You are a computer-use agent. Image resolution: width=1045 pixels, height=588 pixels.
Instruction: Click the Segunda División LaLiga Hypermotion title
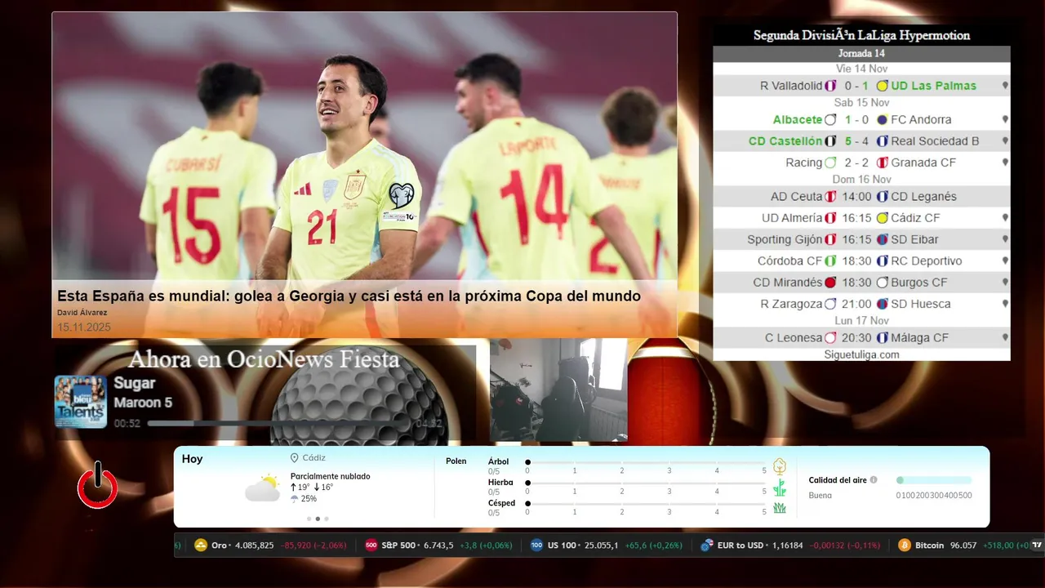click(861, 35)
